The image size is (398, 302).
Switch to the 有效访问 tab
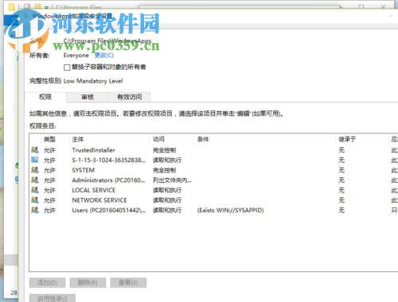pyautogui.click(x=129, y=97)
